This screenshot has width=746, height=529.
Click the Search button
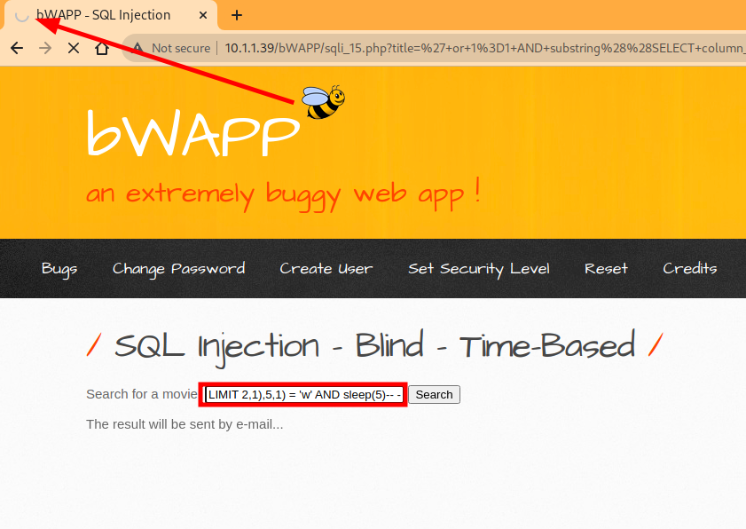(x=434, y=395)
